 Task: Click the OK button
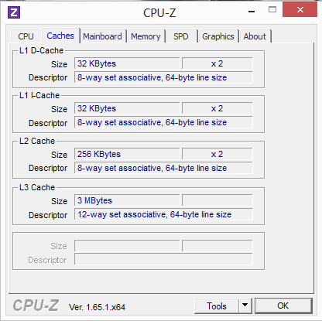[x=283, y=306]
